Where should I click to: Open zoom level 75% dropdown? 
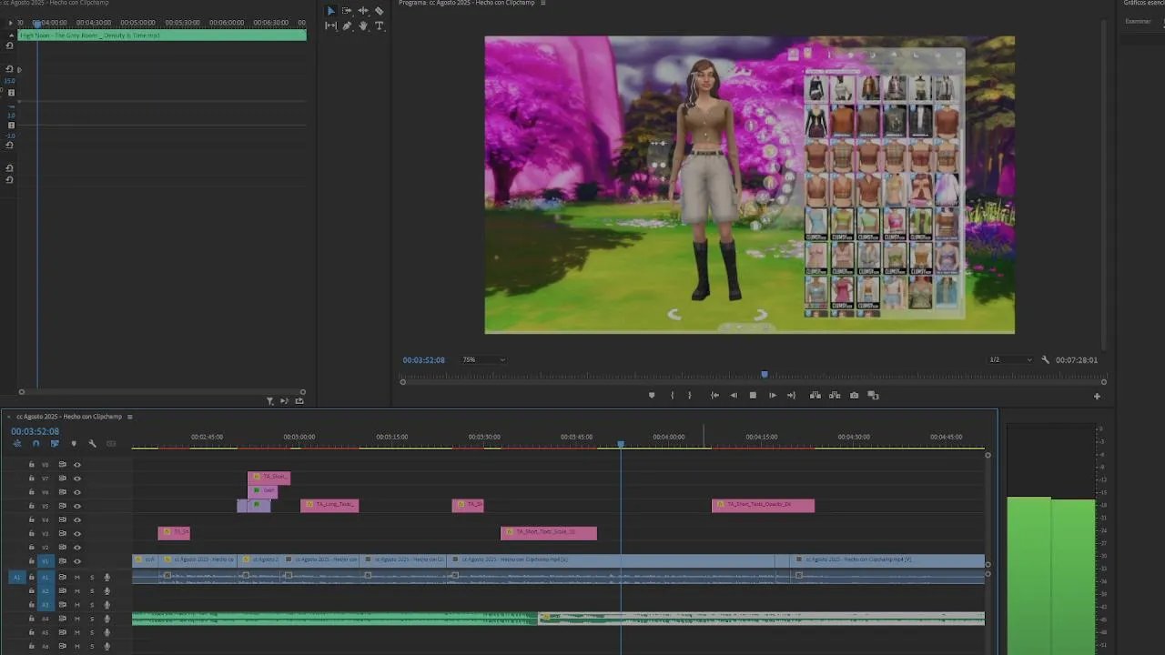[483, 360]
